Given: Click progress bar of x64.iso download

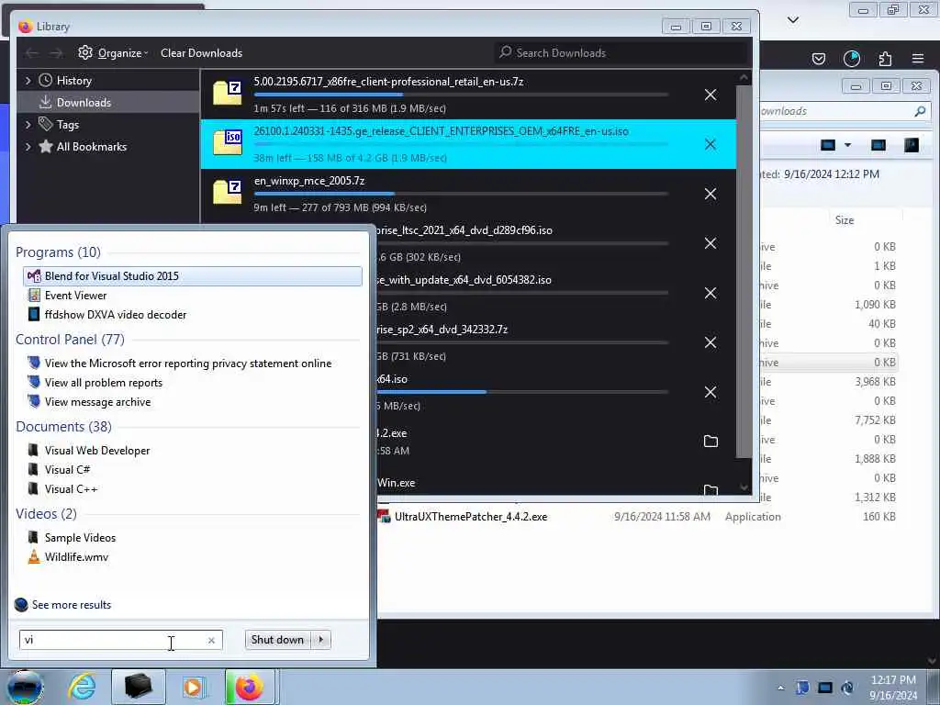Looking at the screenshot, I should pyautogui.click(x=521, y=392).
